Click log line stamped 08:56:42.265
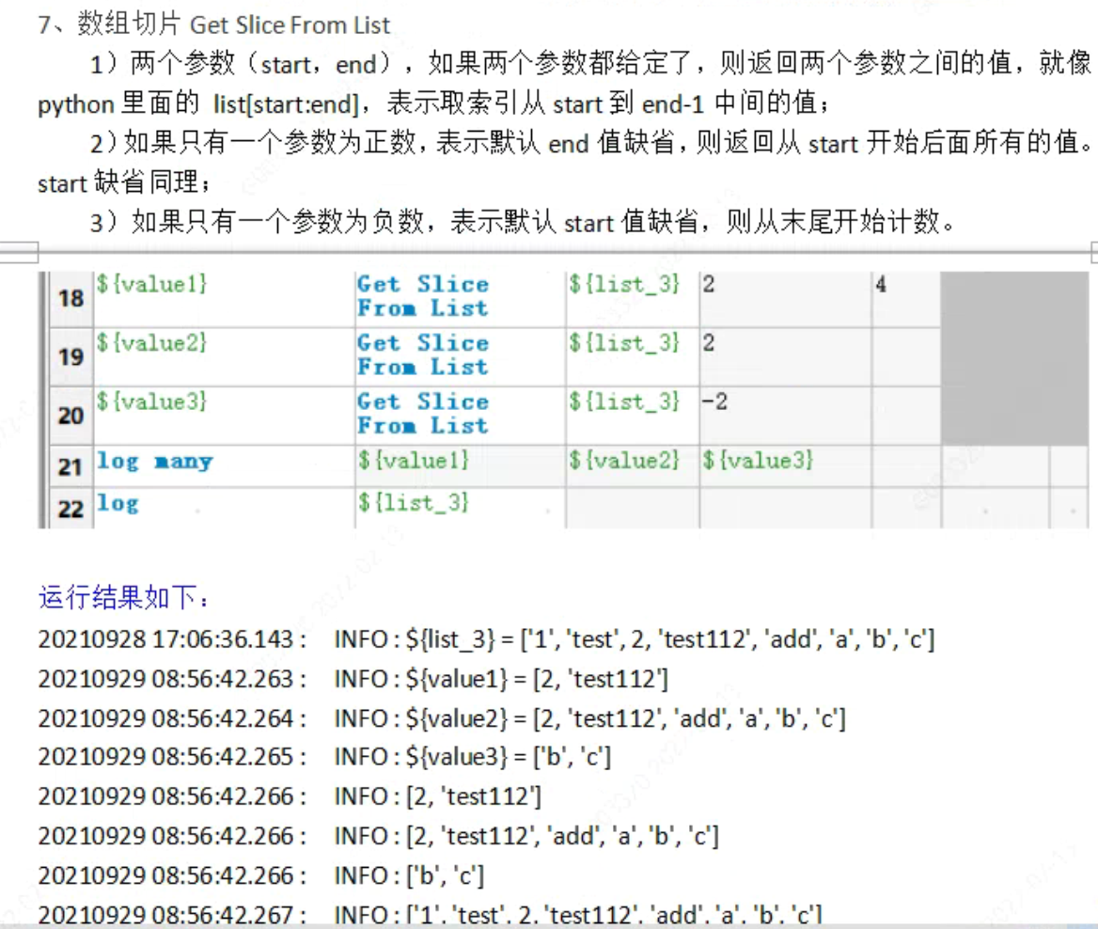Viewport: 1098px width, 929px height. point(324,757)
